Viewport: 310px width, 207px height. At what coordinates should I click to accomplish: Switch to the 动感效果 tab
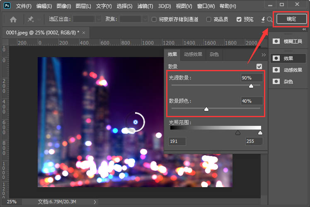pyautogui.click(x=193, y=54)
